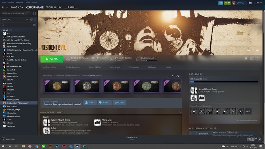Click the achievements progress bar in panel
This screenshot has height=149, width=265.
224,82
